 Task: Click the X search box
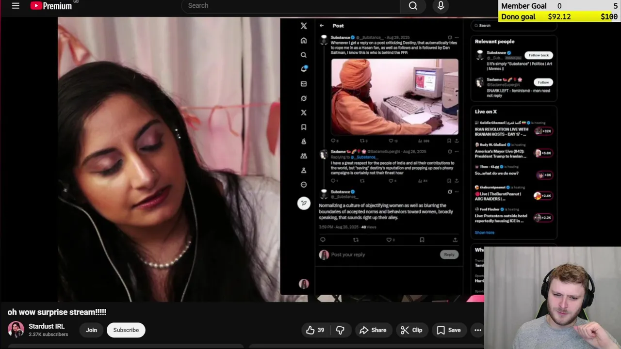[x=514, y=26]
